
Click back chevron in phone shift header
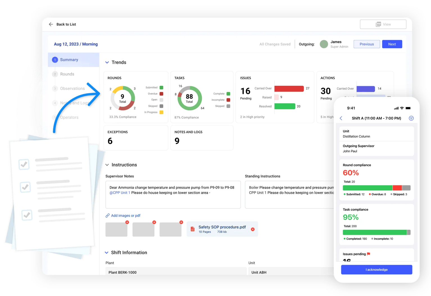tap(341, 118)
